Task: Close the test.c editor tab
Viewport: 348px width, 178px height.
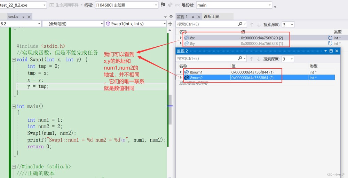Action: click(29, 17)
